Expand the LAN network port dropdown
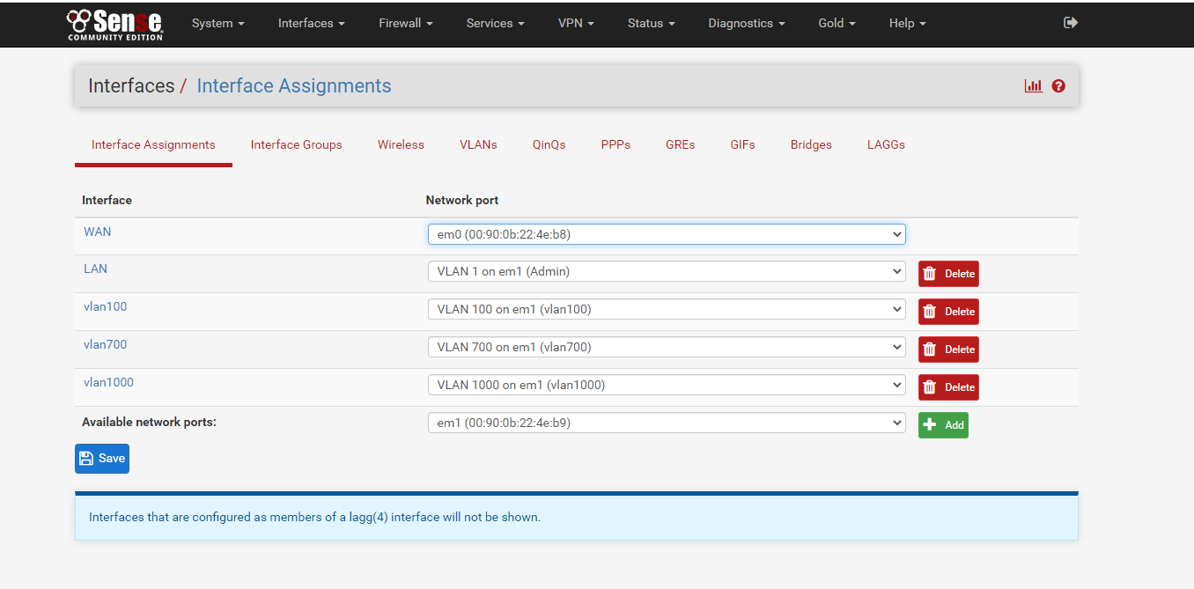 (x=667, y=271)
